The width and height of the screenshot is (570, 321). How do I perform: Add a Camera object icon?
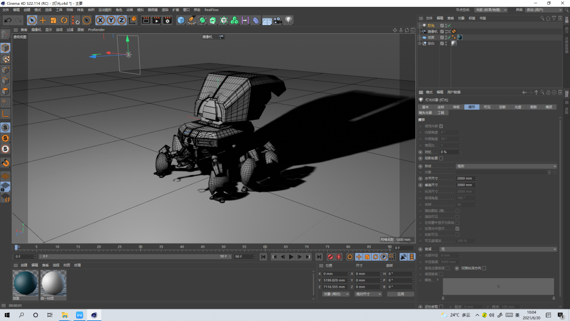click(x=278, y=21)
